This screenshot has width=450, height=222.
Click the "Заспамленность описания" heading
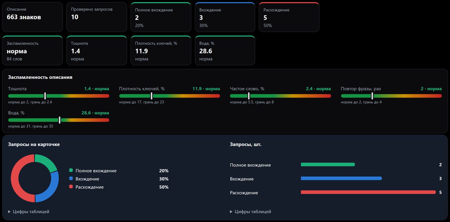tap(40, 77)
